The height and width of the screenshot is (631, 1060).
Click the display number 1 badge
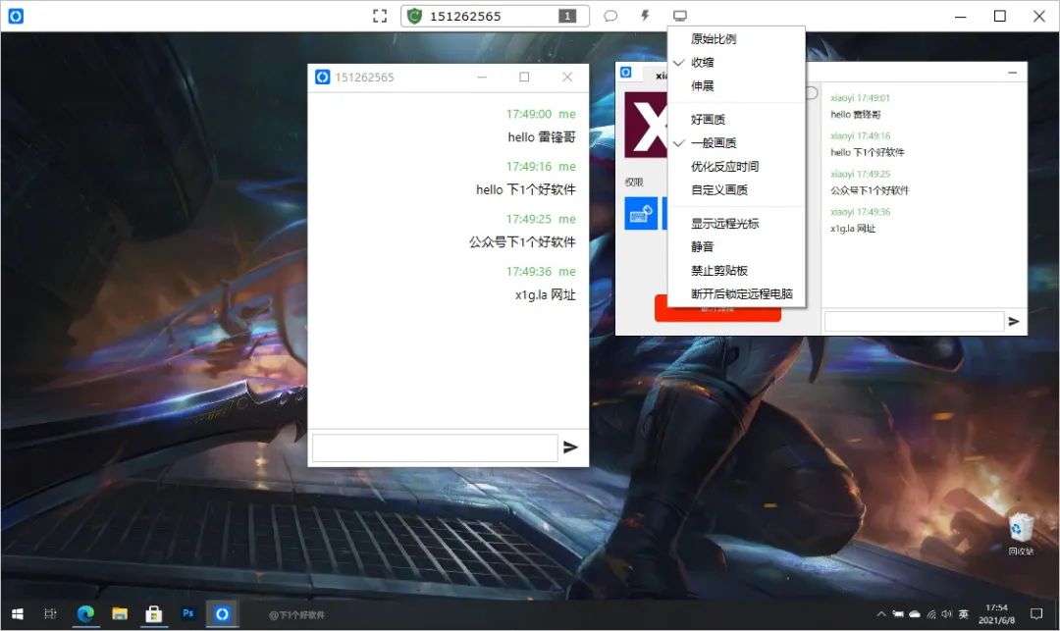tap(567, 17)
